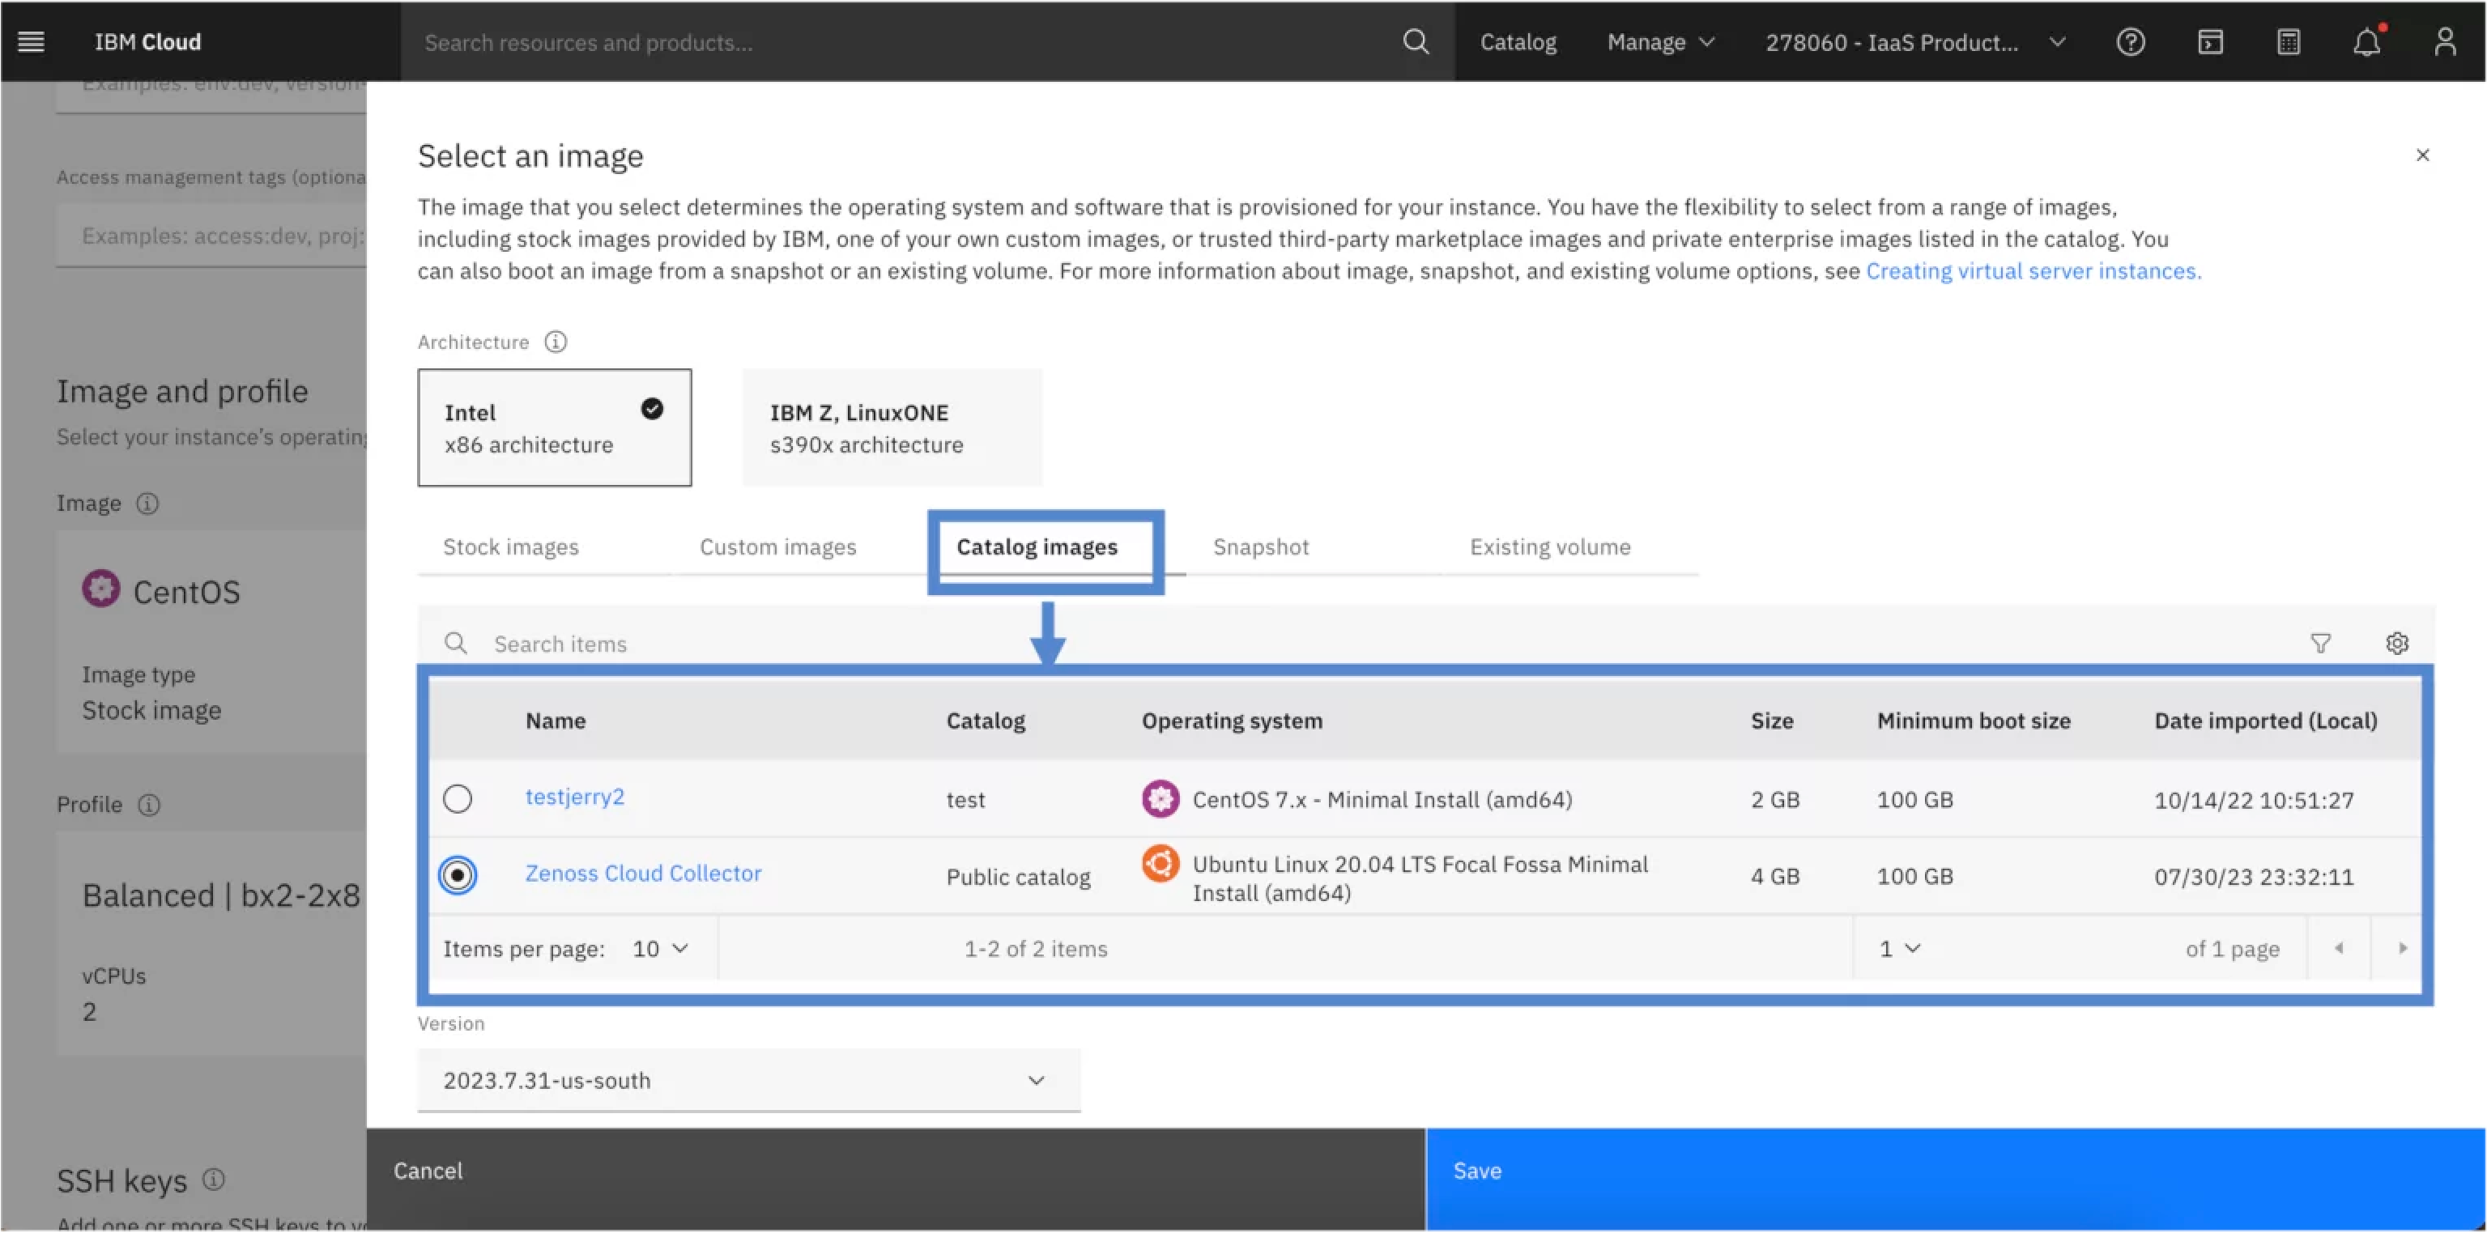The width and height of the screenshot is (2487, 1233).
Task: Click the Save button
Action: pos(1955,1179)
